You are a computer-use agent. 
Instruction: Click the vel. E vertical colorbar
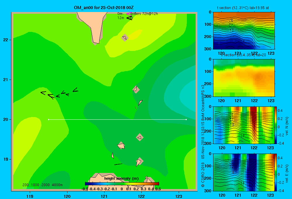[x=276, y=172]
